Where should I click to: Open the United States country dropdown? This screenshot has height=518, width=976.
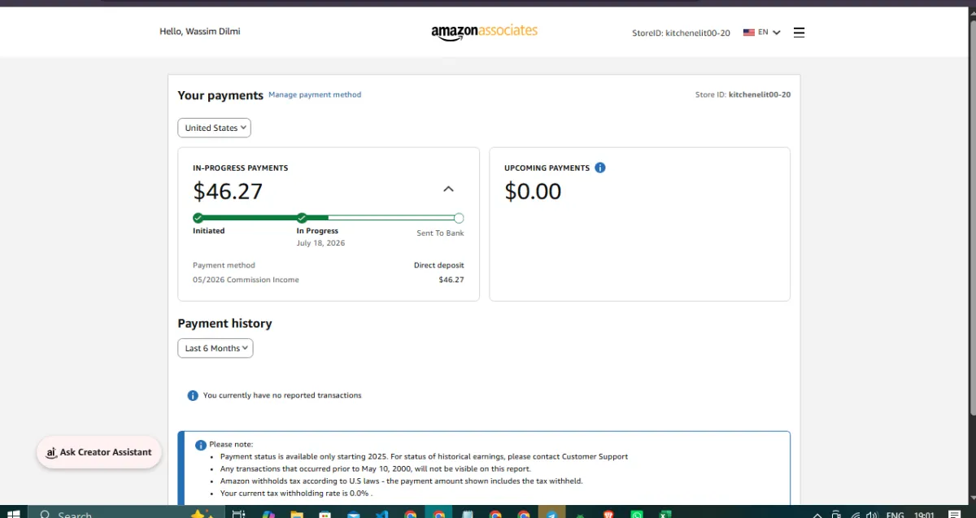coord(215,128)
